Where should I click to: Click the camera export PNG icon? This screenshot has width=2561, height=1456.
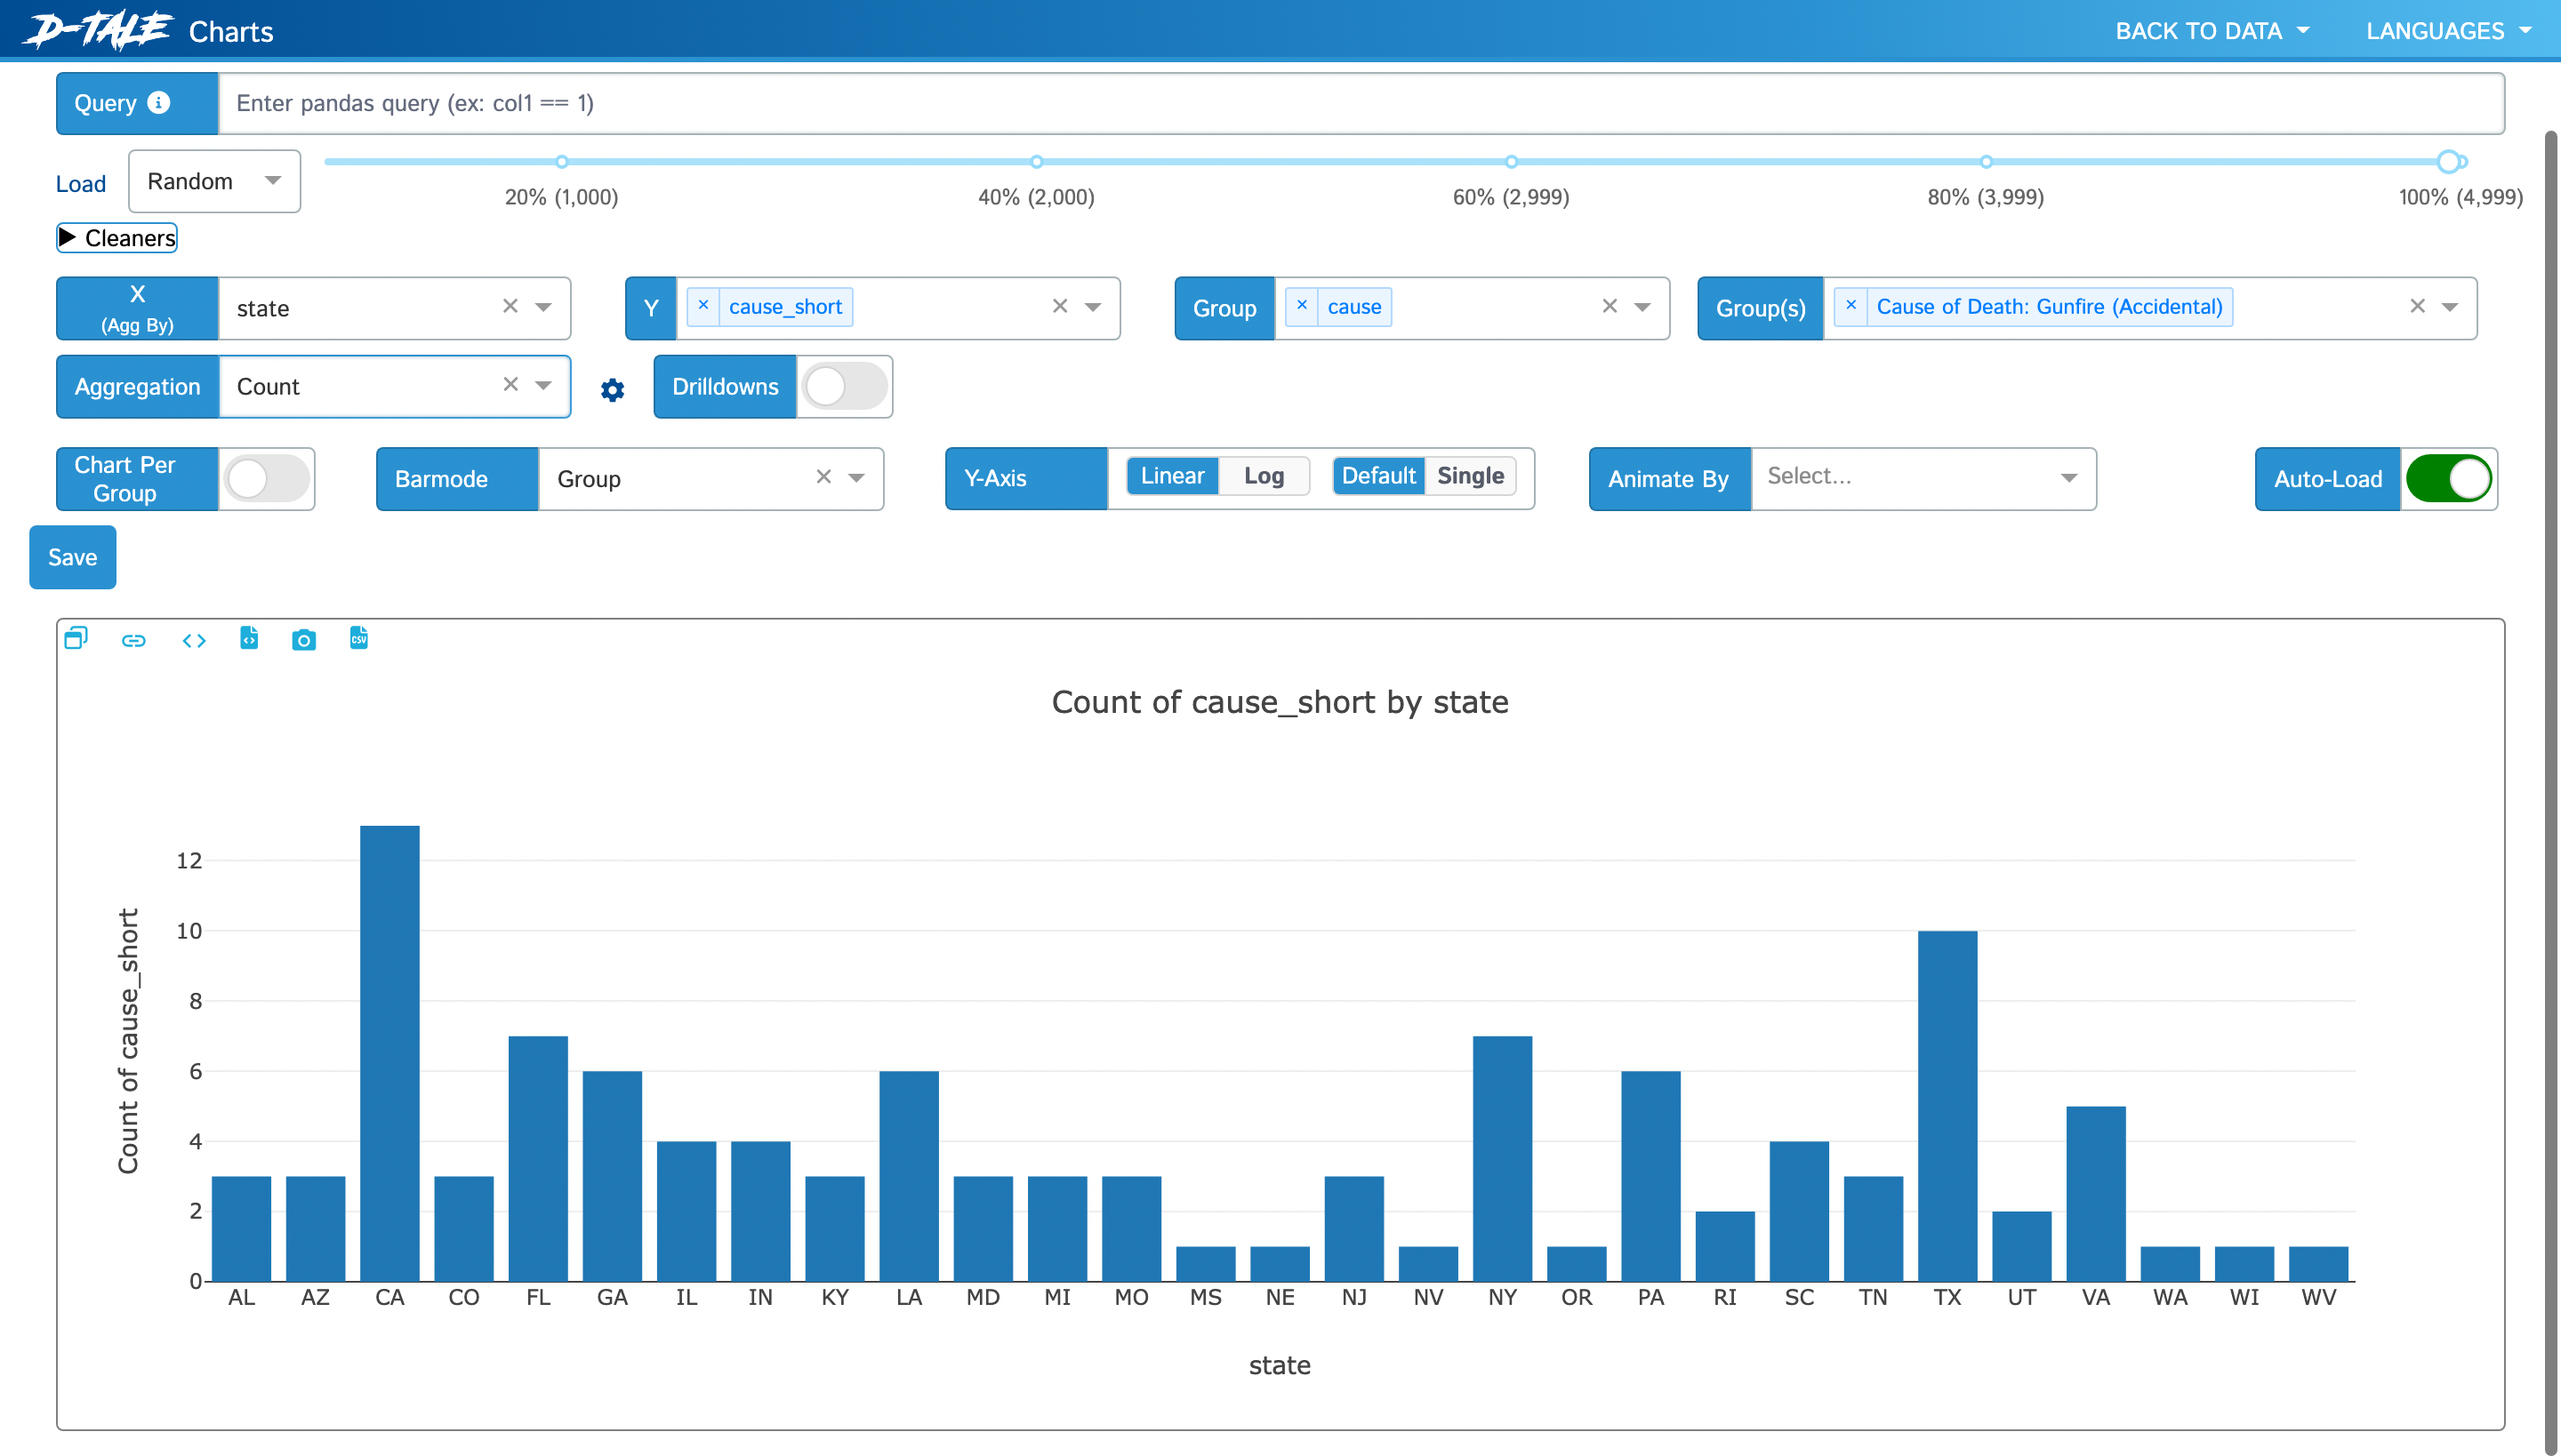click(303, 640)
